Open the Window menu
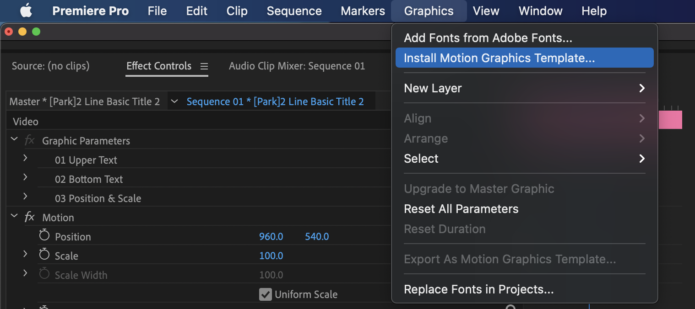The image size is (695, 309). (x=541, y=11)
